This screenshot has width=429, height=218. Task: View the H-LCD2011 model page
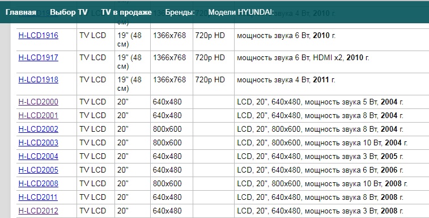[x=38, y=197]
